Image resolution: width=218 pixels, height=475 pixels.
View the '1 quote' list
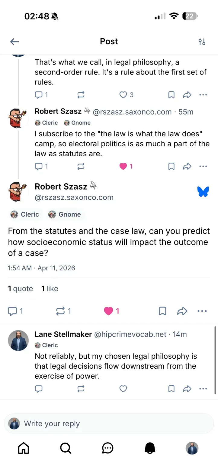click(20, 288)
